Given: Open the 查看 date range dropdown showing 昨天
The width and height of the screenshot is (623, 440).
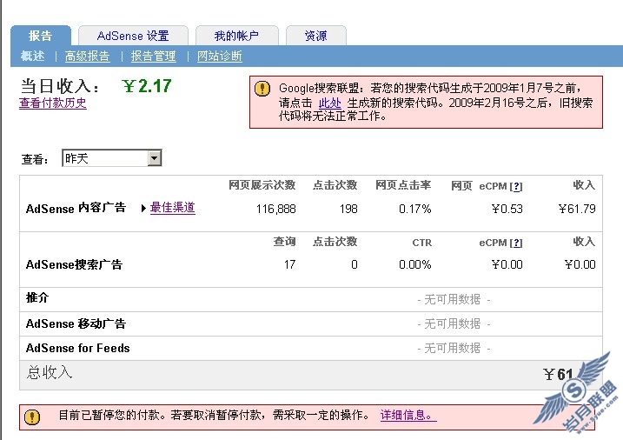Looking at the screenshot, I should coord(112,158).
